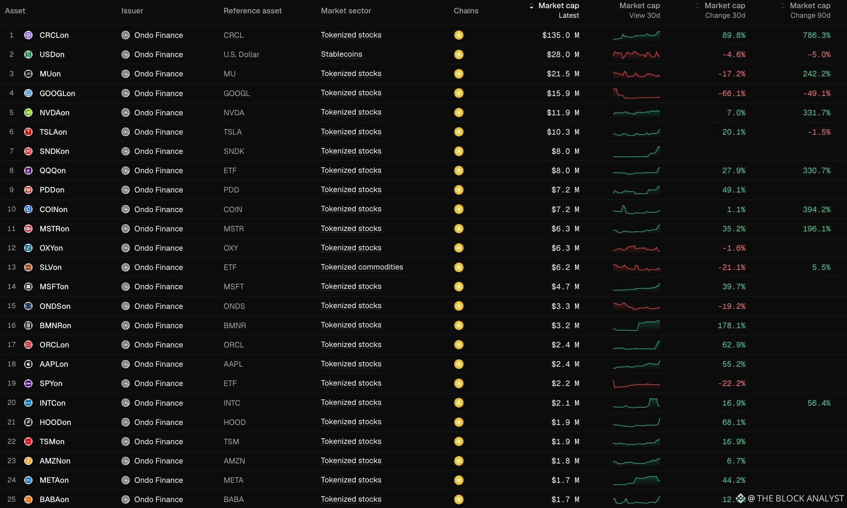This screenshot has height=508, width=847.
Task: Click Ondo Finance logo in USDon row
Action: (126, 55)
